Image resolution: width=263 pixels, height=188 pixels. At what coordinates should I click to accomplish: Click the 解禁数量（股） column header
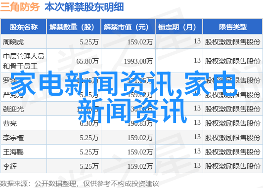(x=74, y=27)
